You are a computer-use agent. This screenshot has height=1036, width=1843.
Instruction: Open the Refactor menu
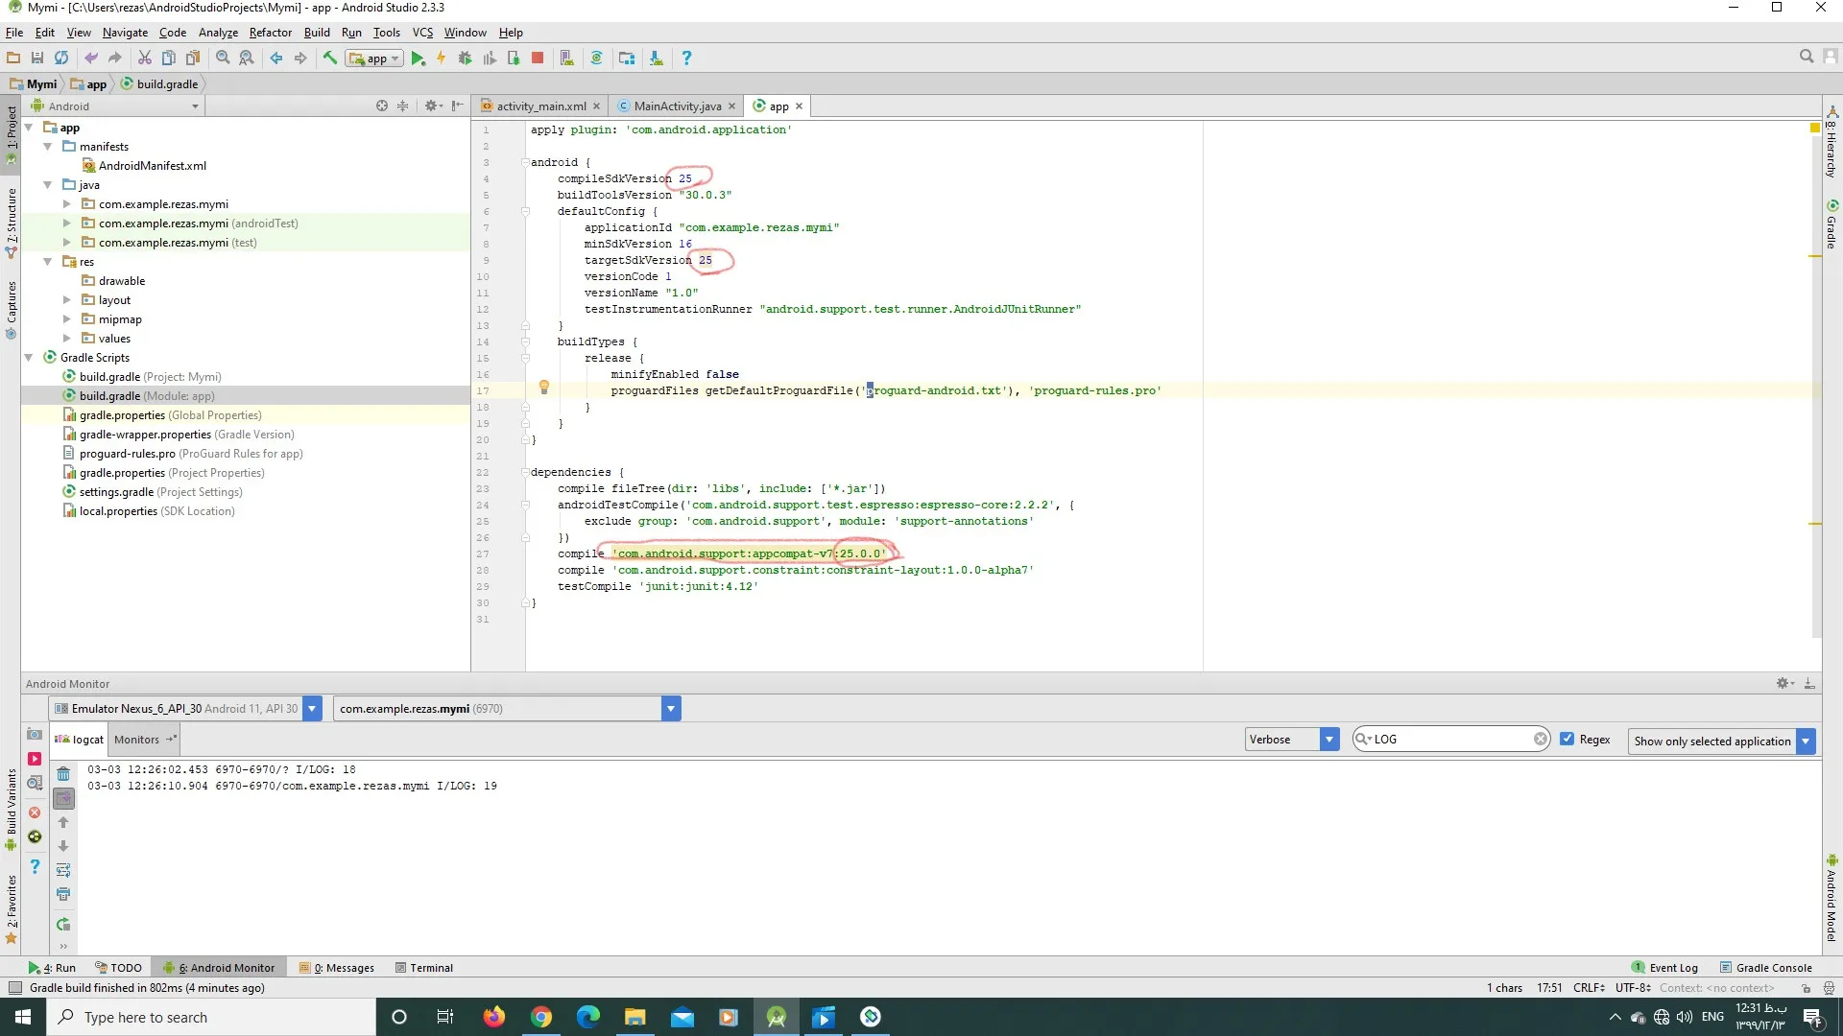270,33
